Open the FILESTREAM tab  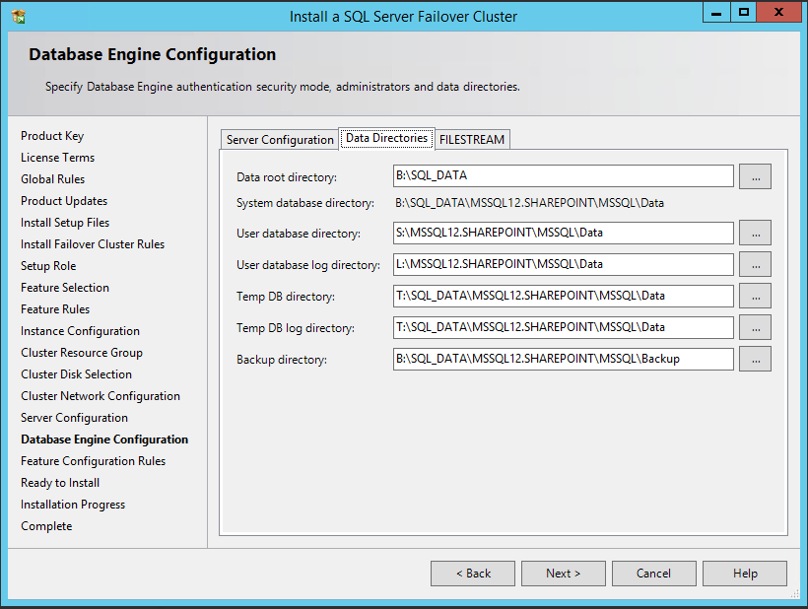pos(472,140)
